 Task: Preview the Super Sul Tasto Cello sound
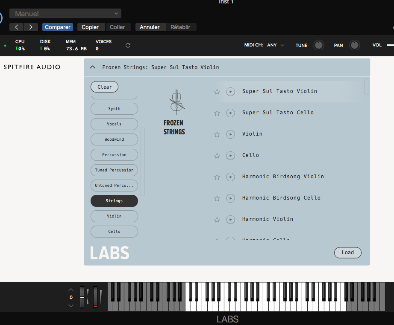coord(230,113)
